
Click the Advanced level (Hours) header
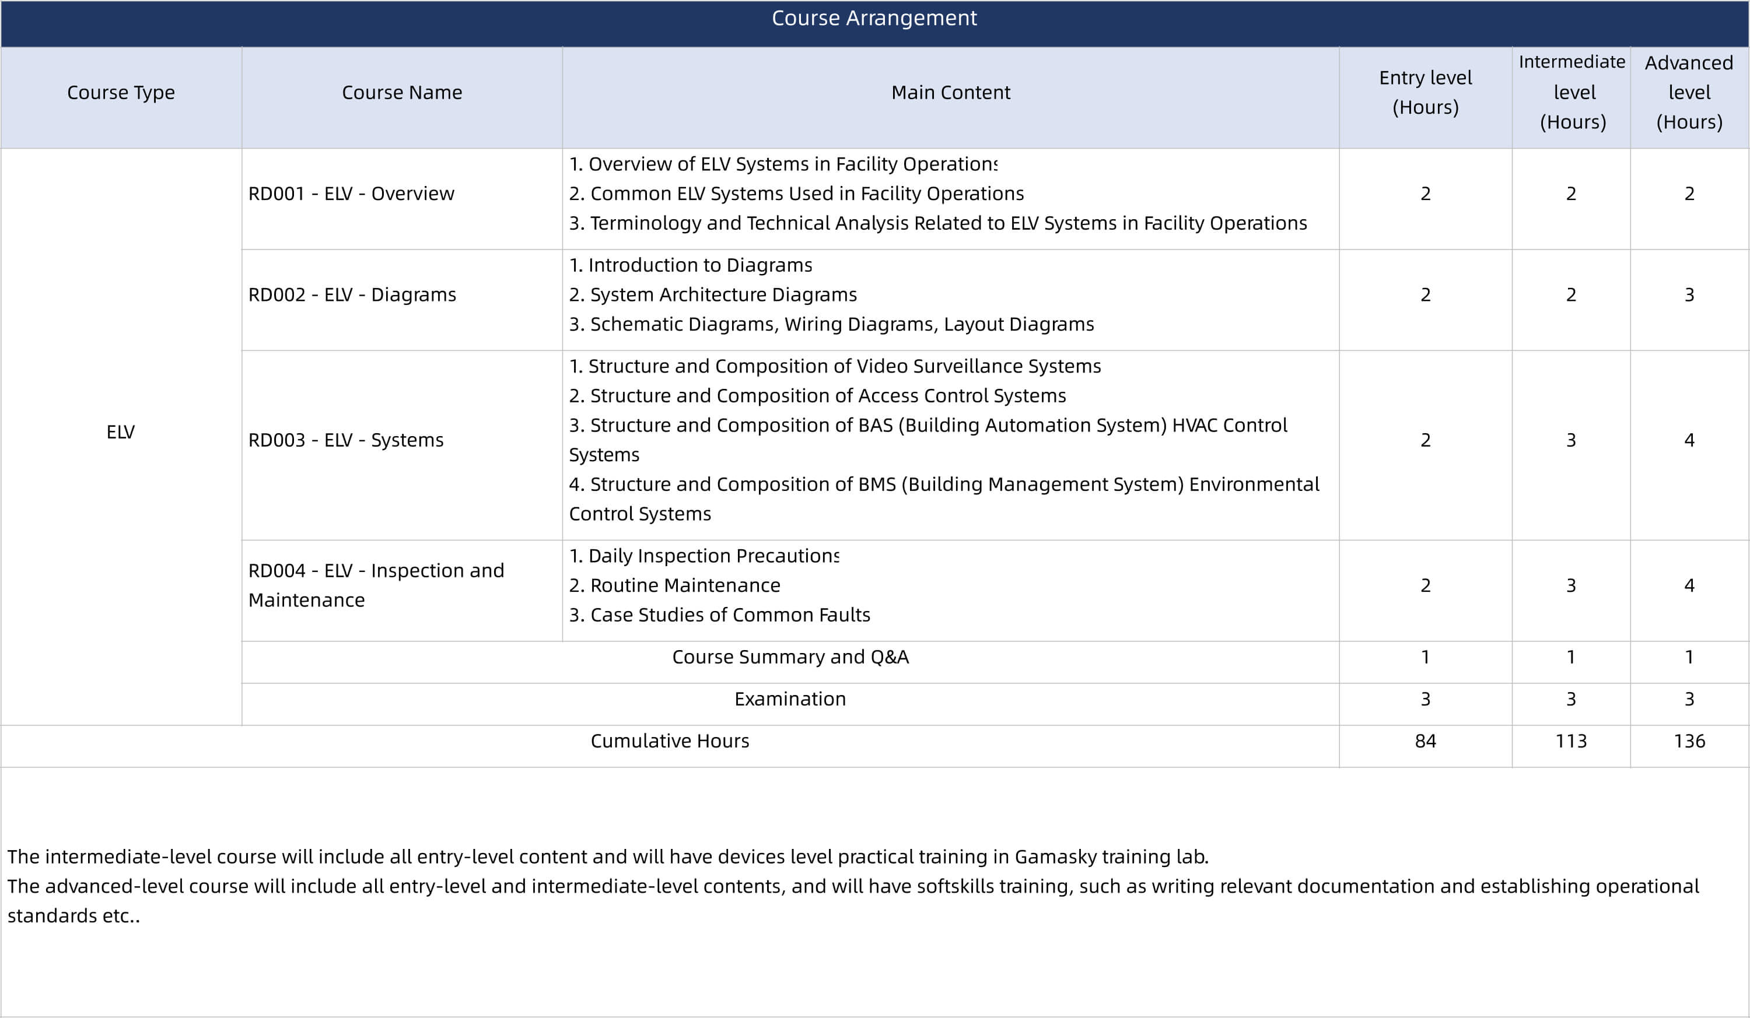tap(1689, 92)
